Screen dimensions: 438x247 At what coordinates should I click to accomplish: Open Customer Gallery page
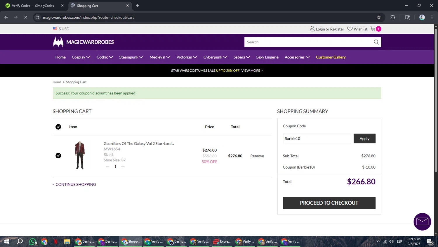[331, 57]
